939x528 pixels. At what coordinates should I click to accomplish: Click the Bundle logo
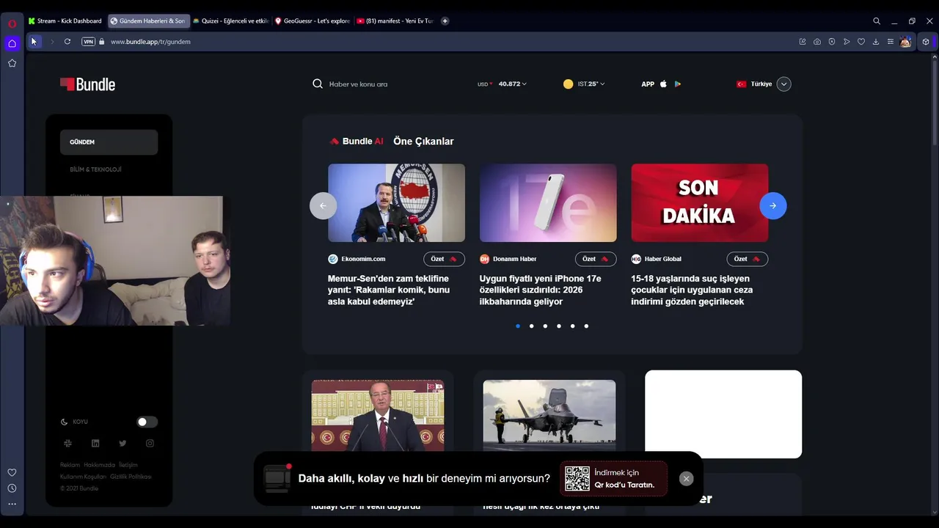coord(87,84)
